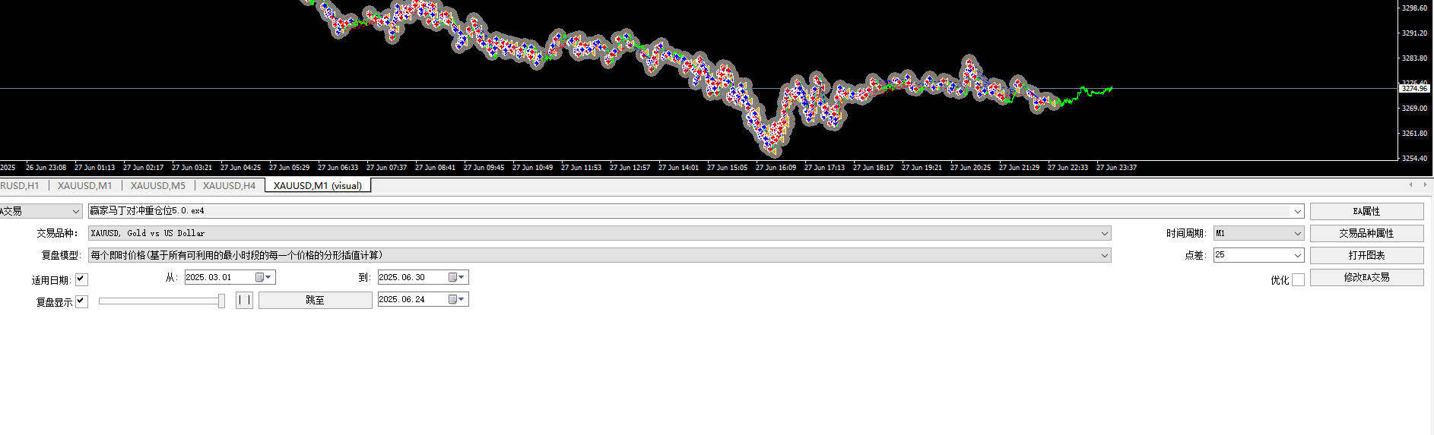
Task: Click the 27 Jun 16:09 time label
Action: click(x=776, y=167)
